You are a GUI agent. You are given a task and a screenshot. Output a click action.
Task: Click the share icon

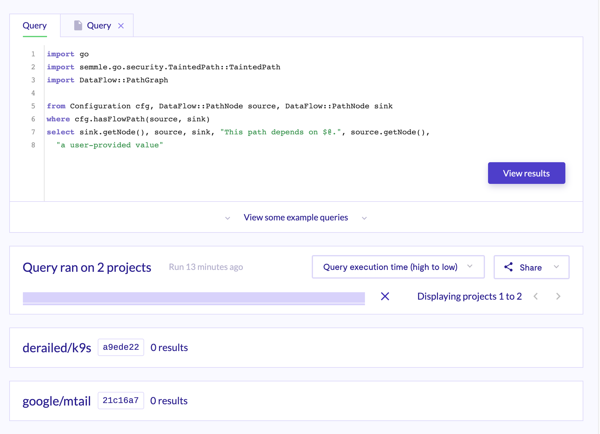coord(508,267)
